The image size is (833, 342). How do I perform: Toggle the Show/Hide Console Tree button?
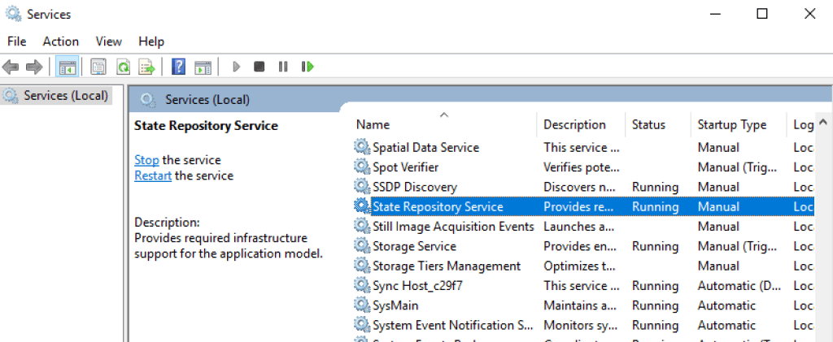click(68, 67)
